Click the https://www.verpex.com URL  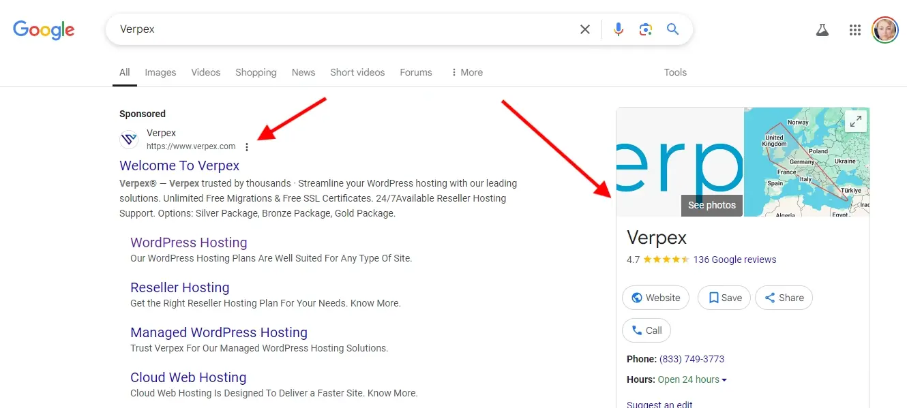click(191, 146)
